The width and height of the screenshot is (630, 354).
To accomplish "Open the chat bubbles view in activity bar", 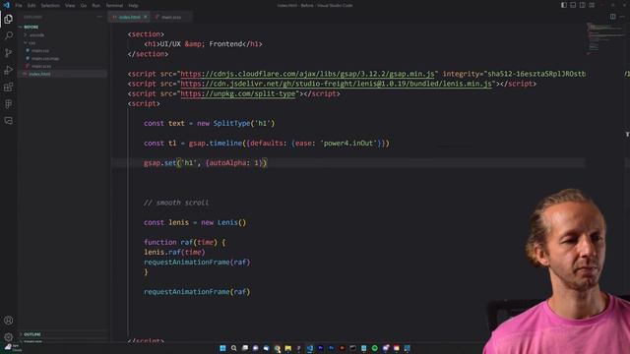I will click(x=9, y=120).
